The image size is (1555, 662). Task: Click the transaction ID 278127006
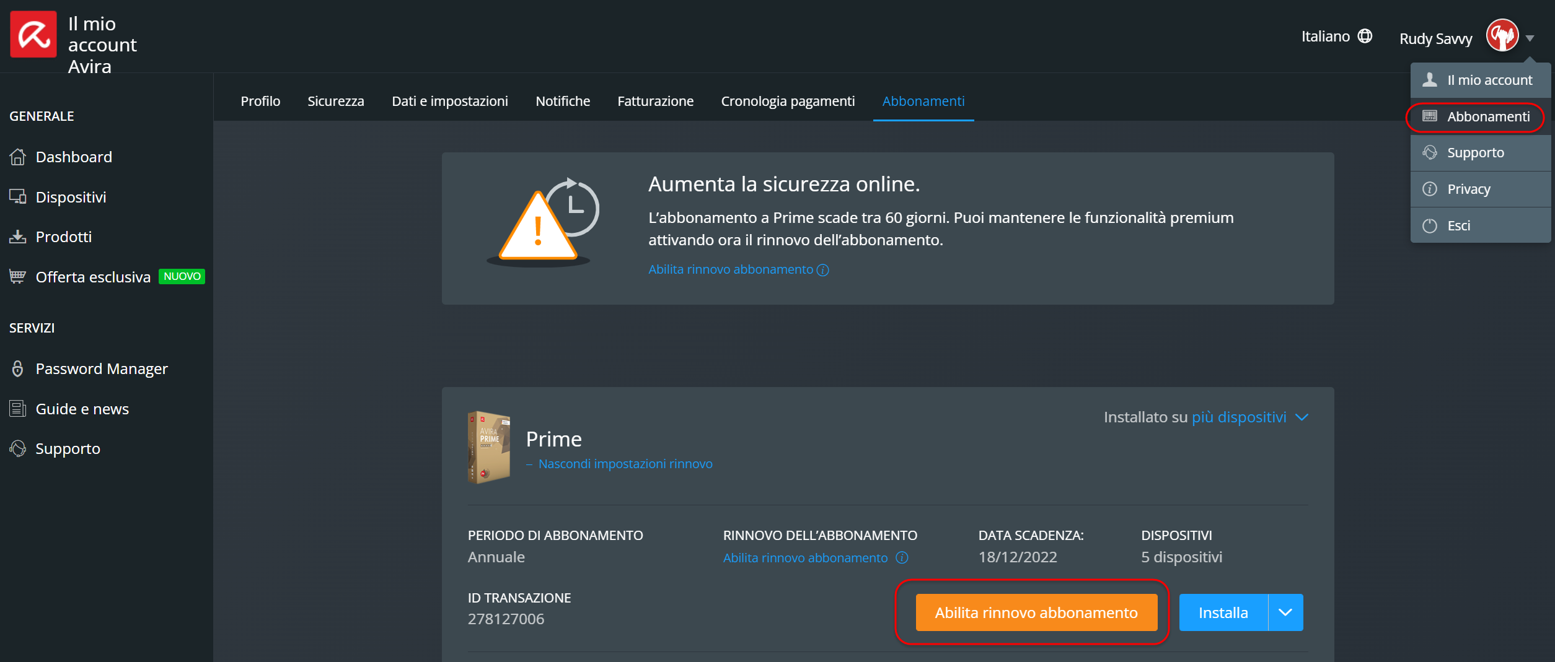click(506, 619)
